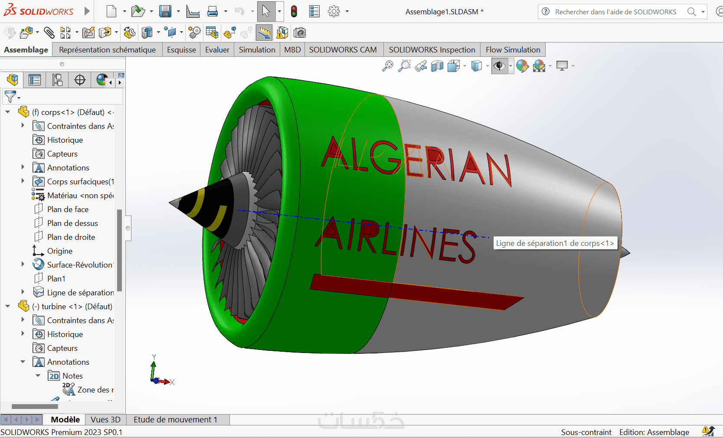
Task: Click the paperclip mate icon
Action: [x=49, y=33]
